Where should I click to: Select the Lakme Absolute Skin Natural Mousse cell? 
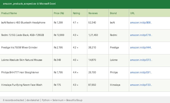click(x=26, y=60)
